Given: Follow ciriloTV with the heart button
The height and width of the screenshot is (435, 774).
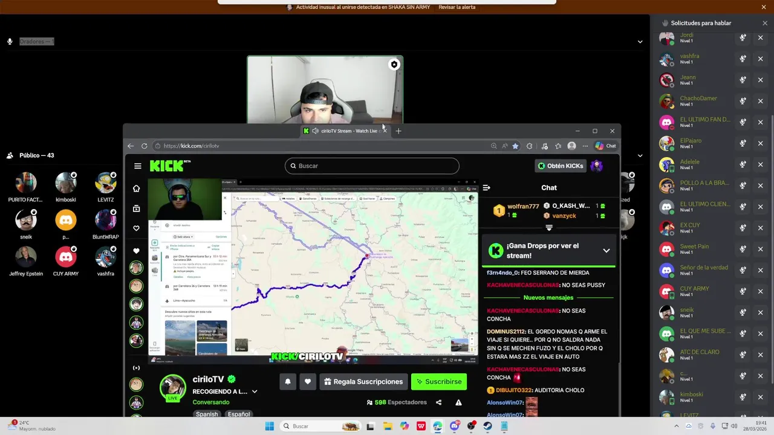Looking at the screenshot, I should pos(308,382).
